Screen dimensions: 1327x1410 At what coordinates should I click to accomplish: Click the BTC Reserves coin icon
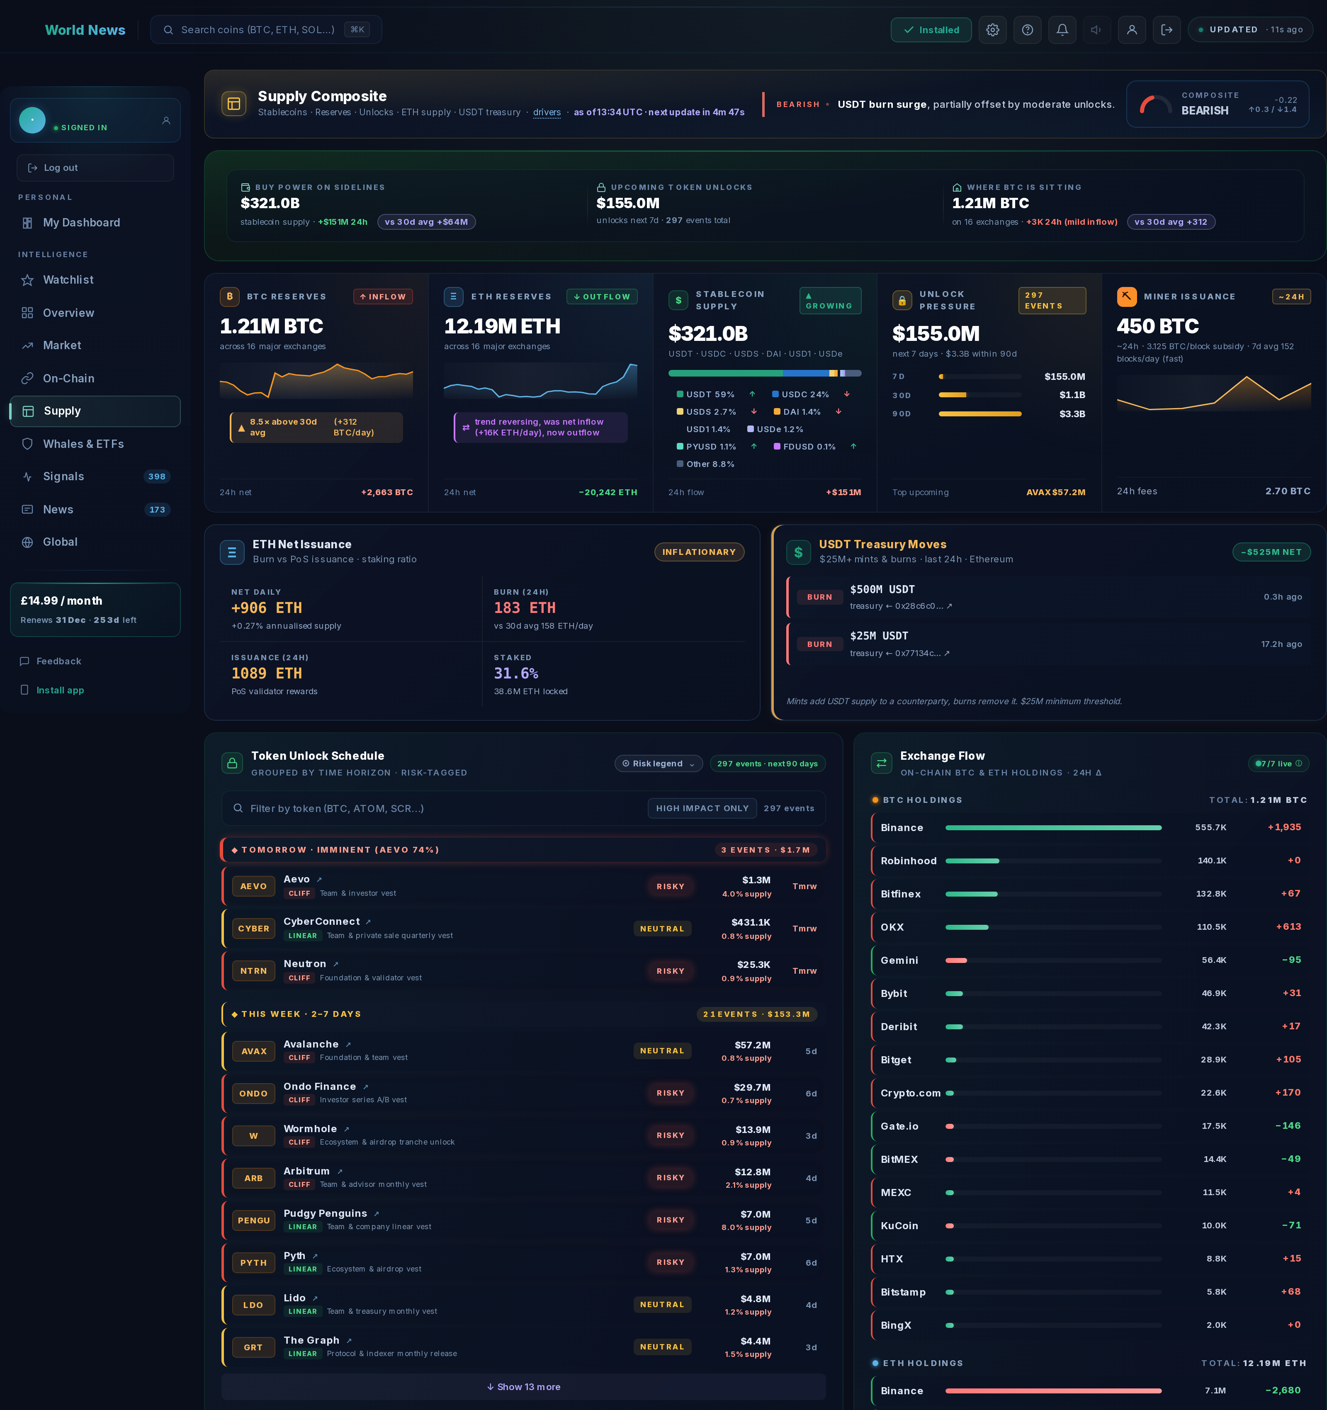tap(229, 297)
